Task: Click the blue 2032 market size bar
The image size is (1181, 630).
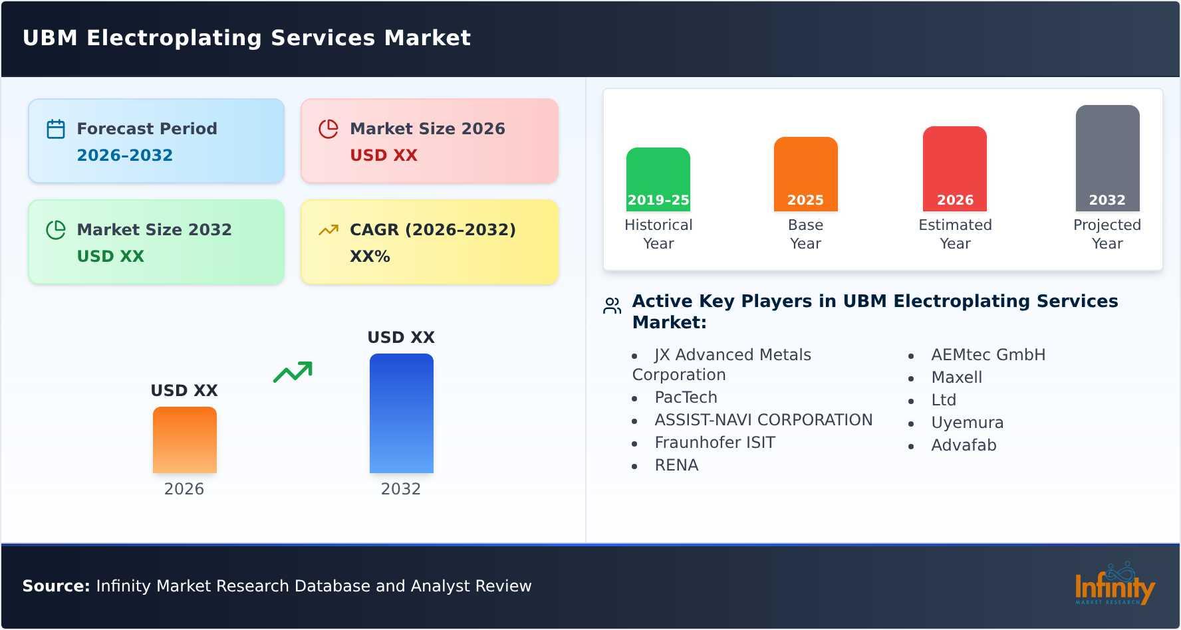Action: [402, 413]
